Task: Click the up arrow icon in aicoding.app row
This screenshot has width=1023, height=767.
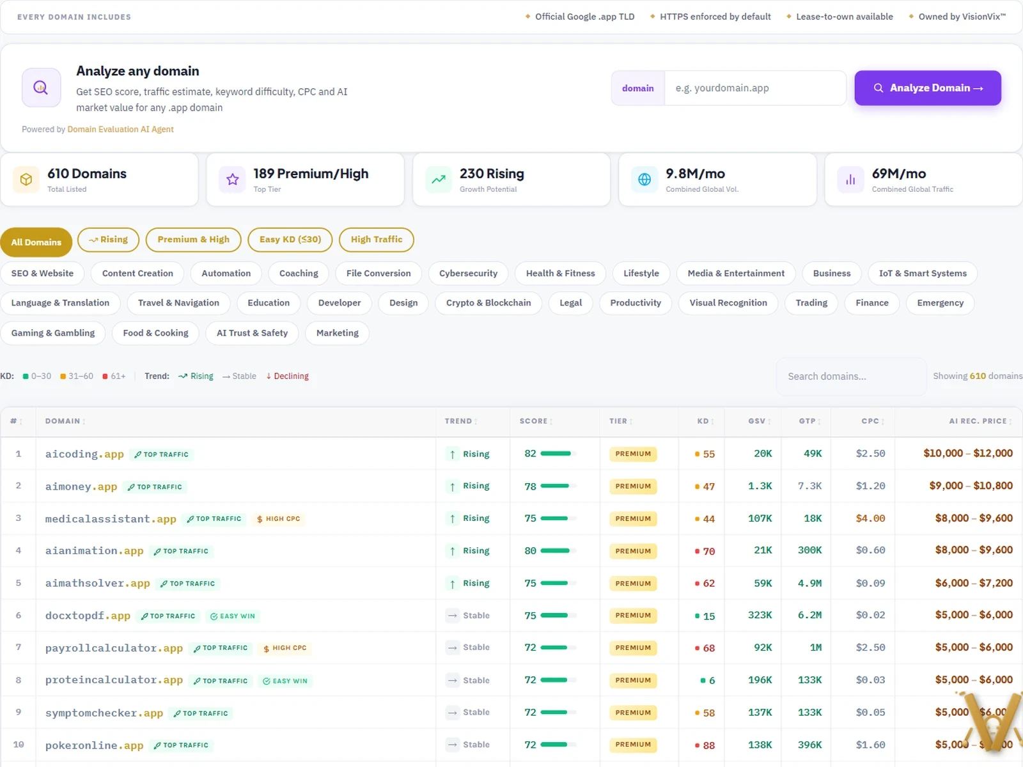Action: coord(453,454)
